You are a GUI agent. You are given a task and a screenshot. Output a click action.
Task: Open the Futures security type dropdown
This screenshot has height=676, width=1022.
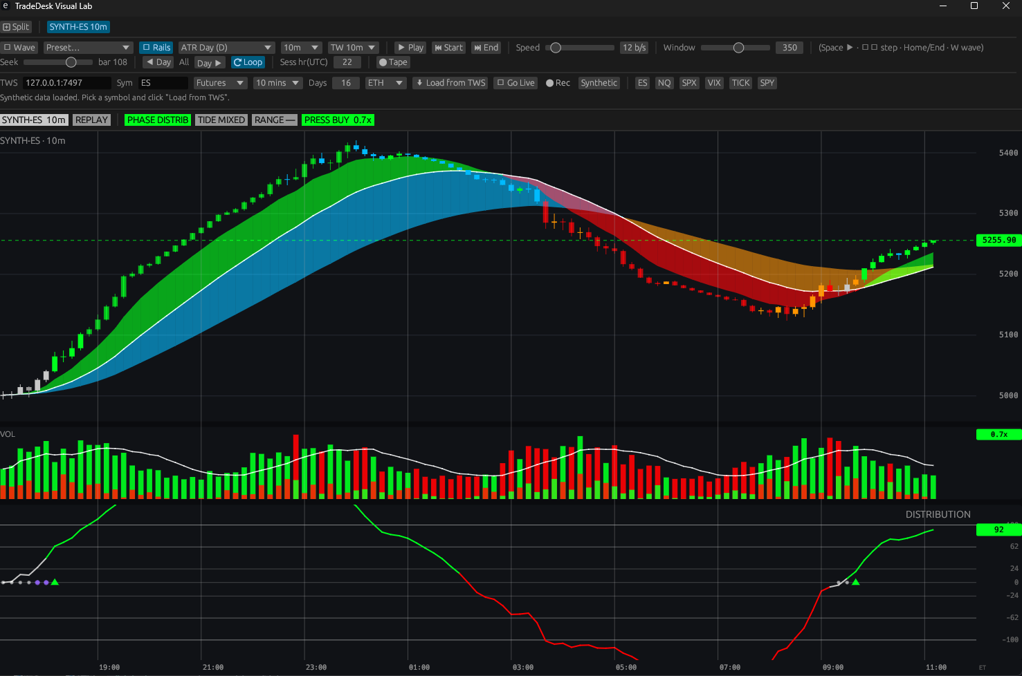click(x=220, y=83)
